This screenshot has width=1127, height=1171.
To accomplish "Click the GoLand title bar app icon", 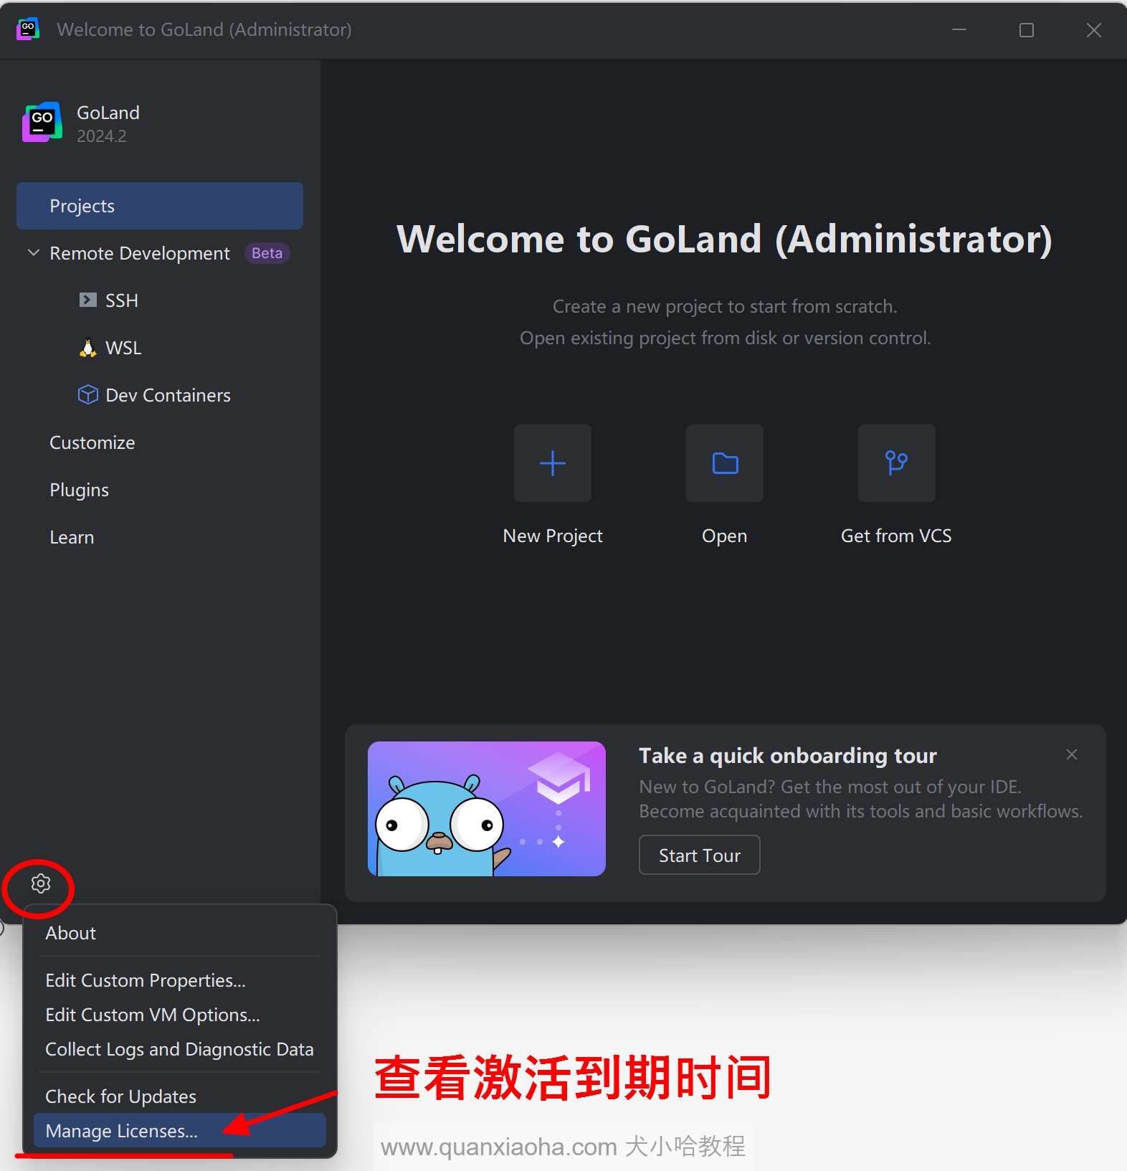I will pos(28,29).
